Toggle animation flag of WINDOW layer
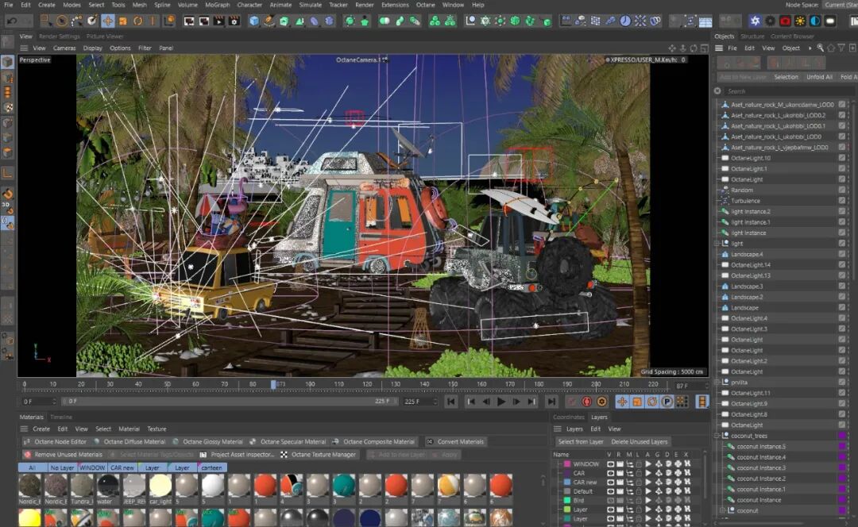Image resolution: width=858 pixels, height=527 pixels. (x=648, y=464)
